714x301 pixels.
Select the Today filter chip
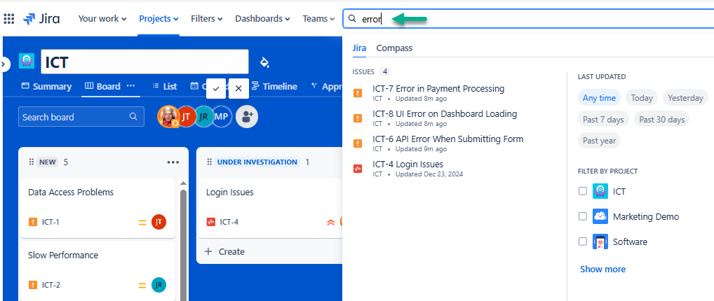642,98
